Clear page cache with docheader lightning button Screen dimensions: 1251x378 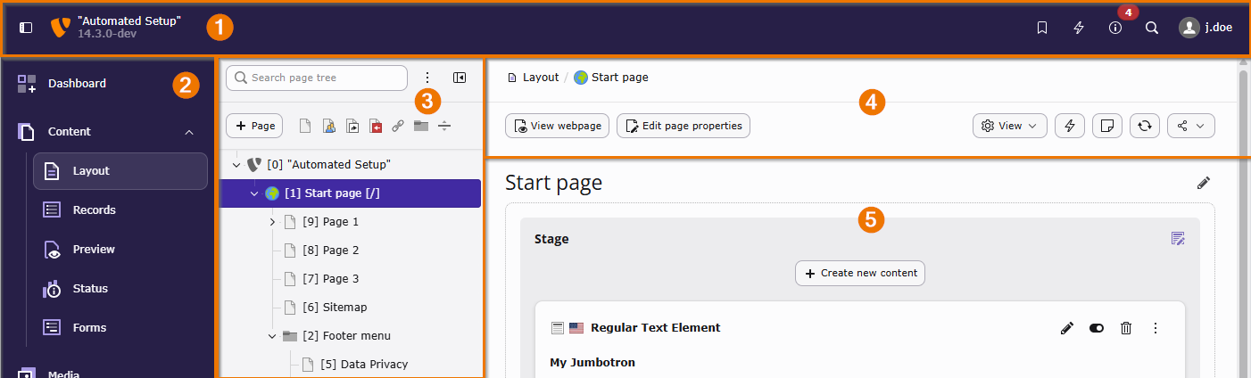click(1070, 127)
